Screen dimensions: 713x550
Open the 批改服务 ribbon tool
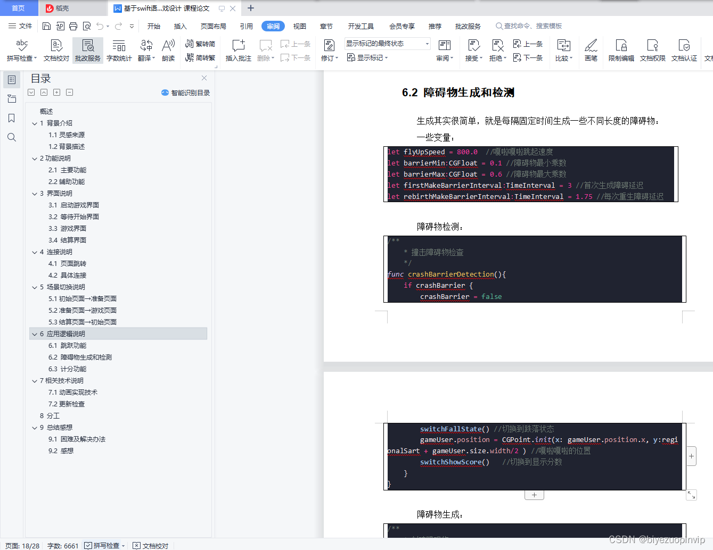point(88,51)
